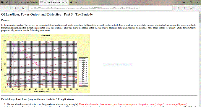Refresh the current page
201x107 pixels.
click(x=16, y=8)
